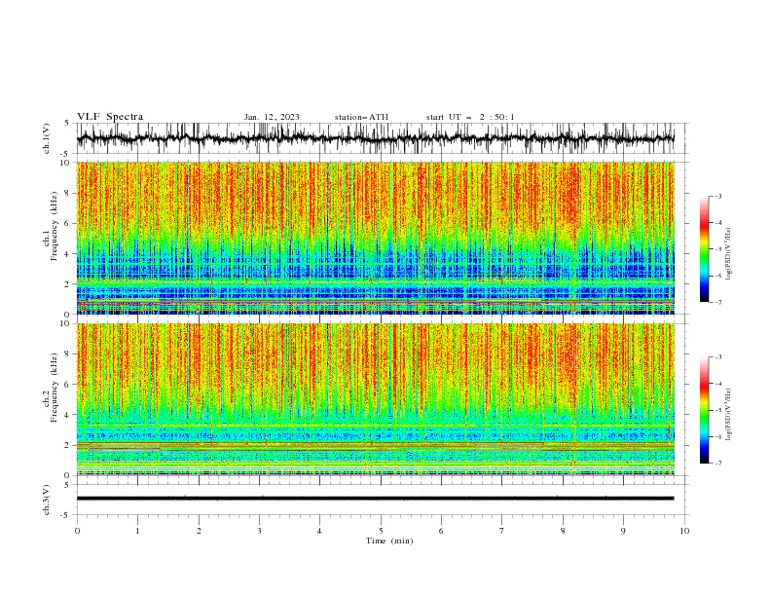Click the ch.3 flat black voltage trace
This screenshot has width=771, height=596.
click(375, 499)
